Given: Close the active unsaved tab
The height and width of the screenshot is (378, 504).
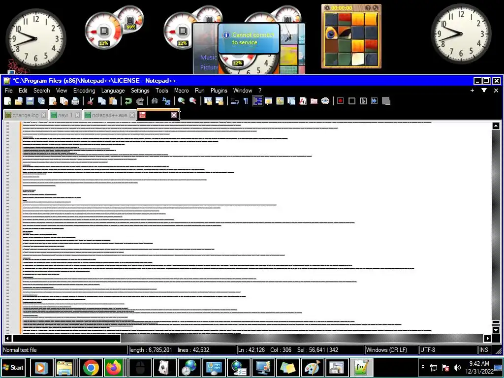Looking at the screenshot, I should 174,115.
